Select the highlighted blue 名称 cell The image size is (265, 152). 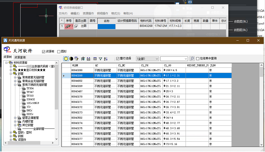point(106,27)
